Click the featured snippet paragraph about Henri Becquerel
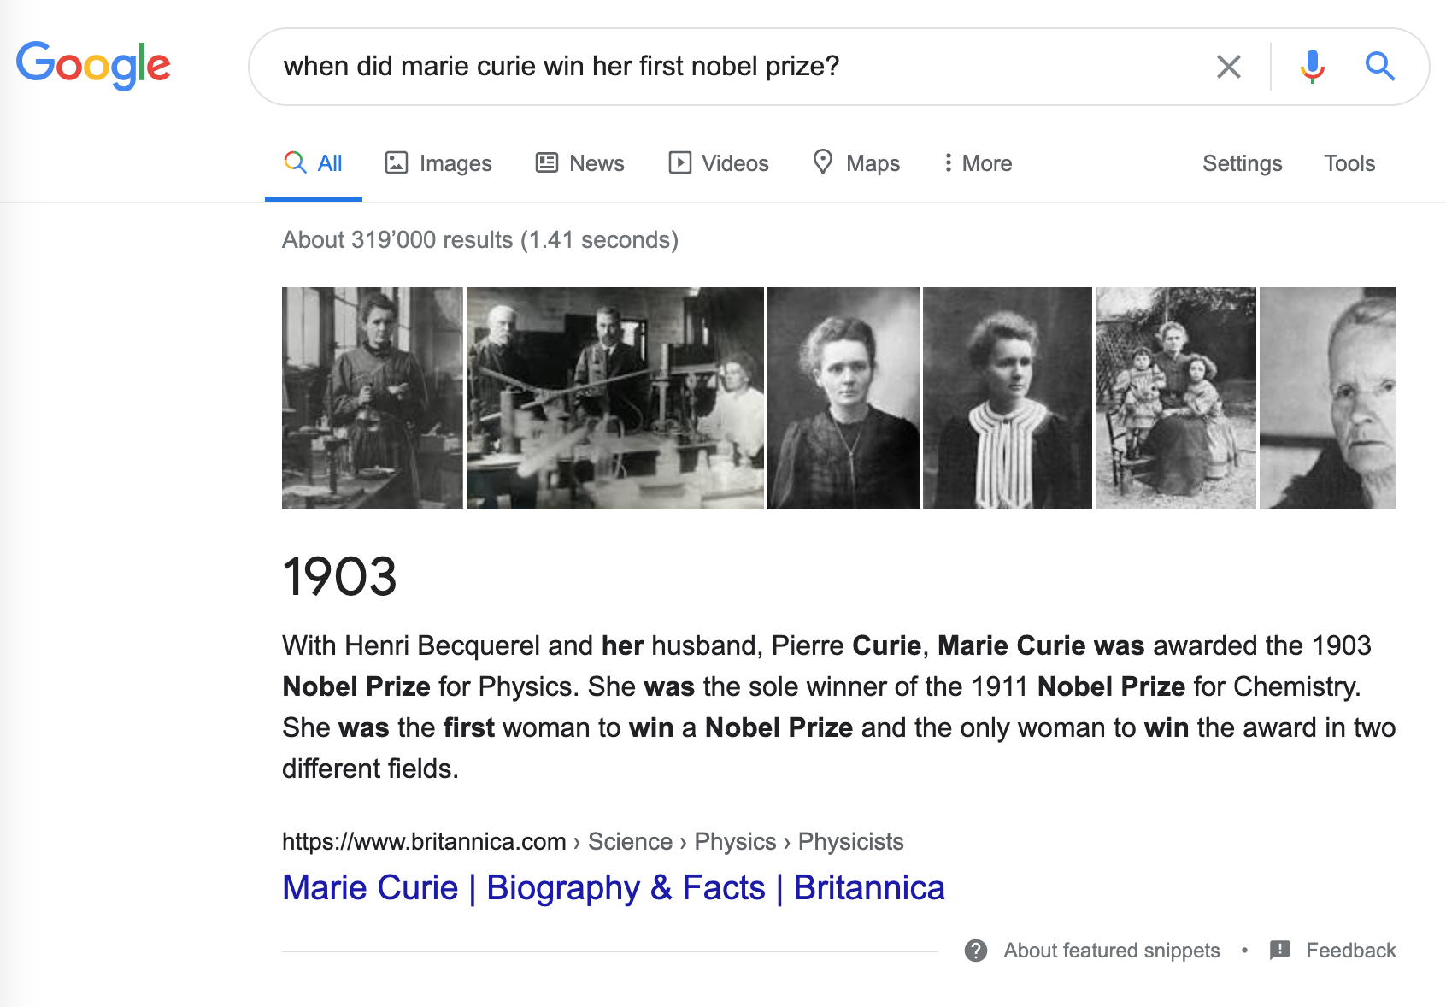 [839, 707]
